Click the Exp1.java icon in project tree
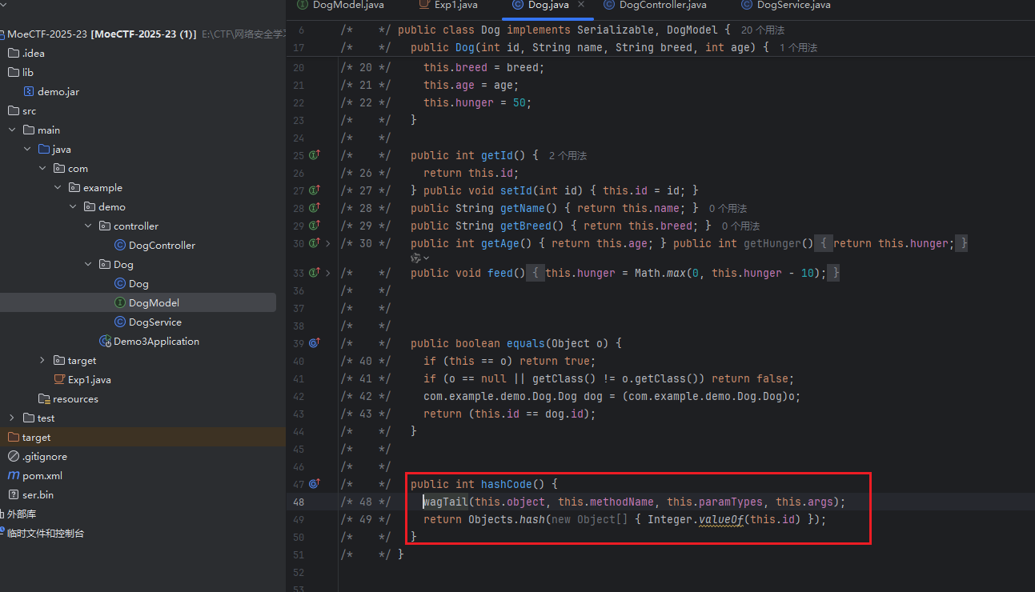Image resolution: width=1035 pixels, height=592 pixels. click(59, 380)
